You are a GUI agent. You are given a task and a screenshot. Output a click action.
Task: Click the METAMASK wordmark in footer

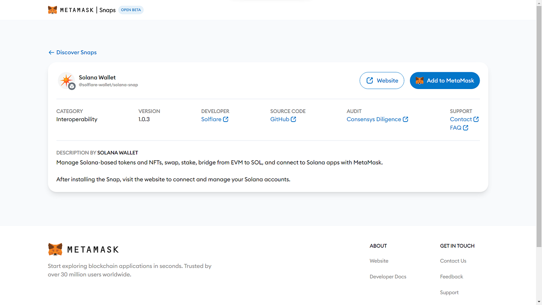[93, 250]
